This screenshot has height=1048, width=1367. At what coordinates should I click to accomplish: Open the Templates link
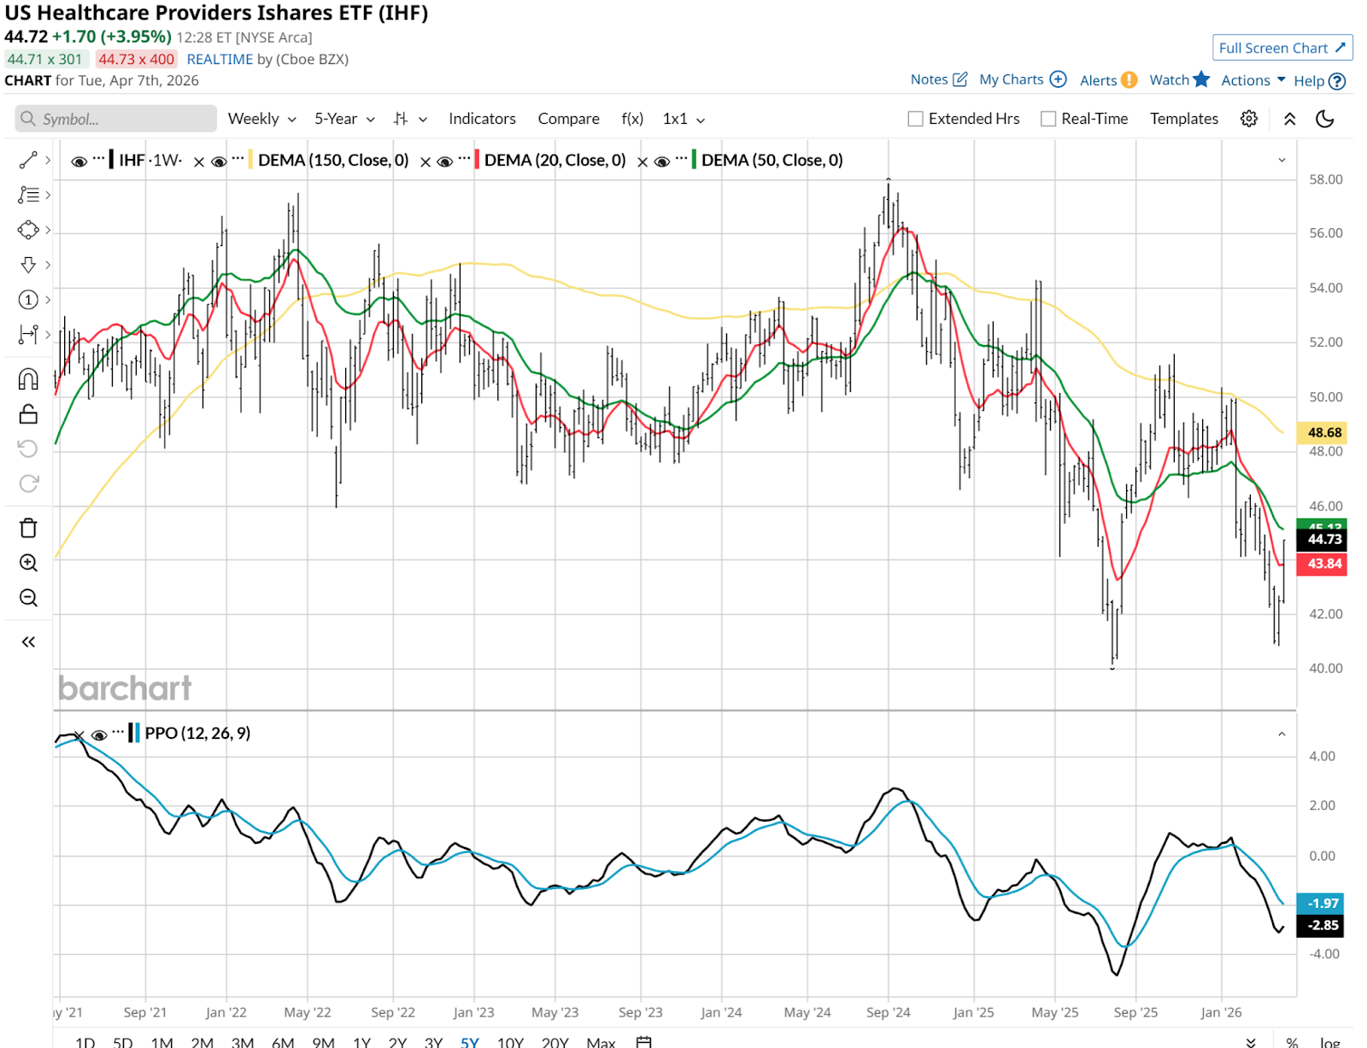point(1183,119)
